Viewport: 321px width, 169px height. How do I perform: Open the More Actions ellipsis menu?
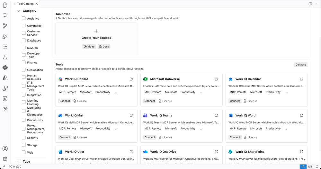point(316,4)
